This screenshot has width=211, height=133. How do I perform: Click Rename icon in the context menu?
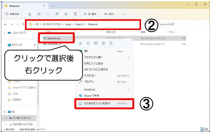(x=96, y=43)
